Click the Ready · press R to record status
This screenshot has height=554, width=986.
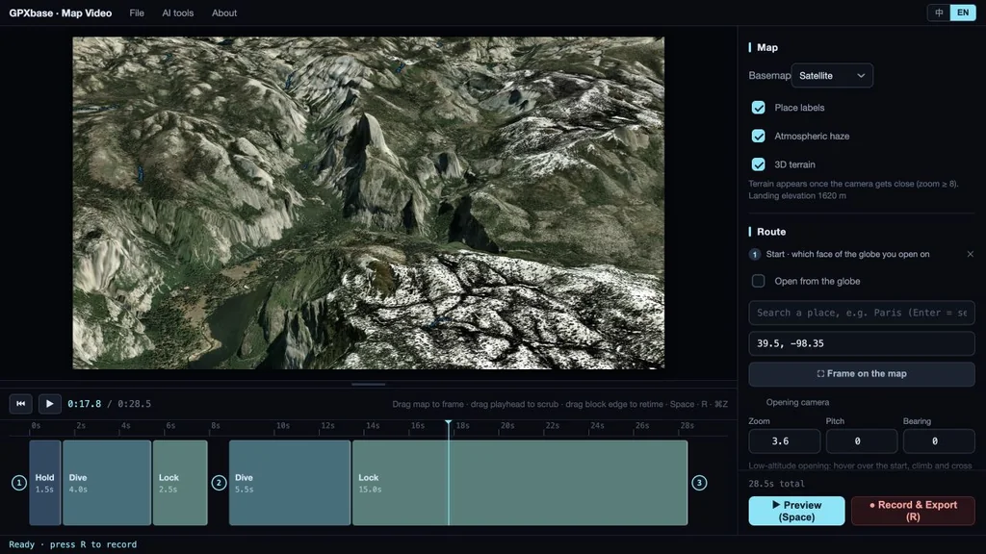pos(72,544)
